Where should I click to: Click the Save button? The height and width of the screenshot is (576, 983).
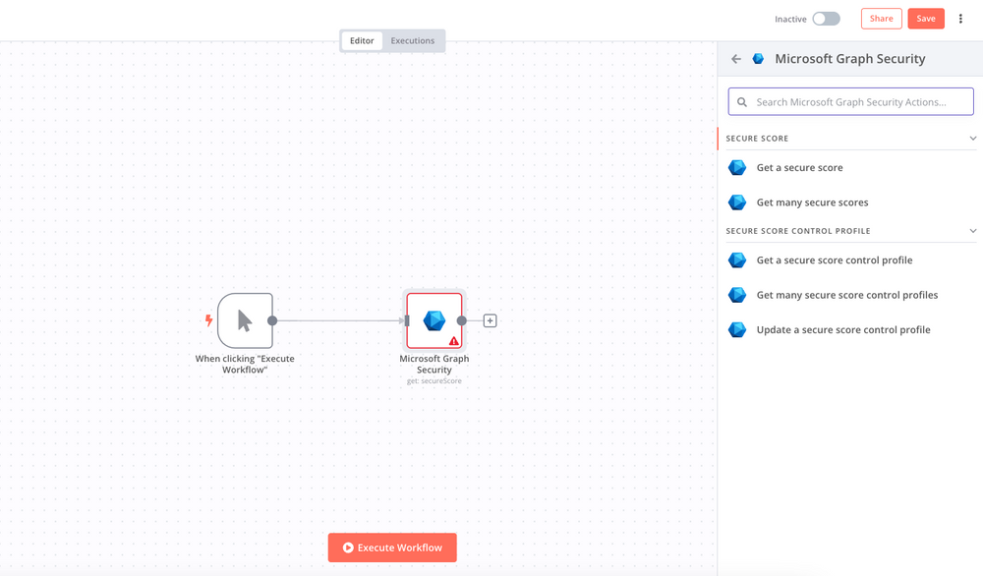[x=925, y=18]
